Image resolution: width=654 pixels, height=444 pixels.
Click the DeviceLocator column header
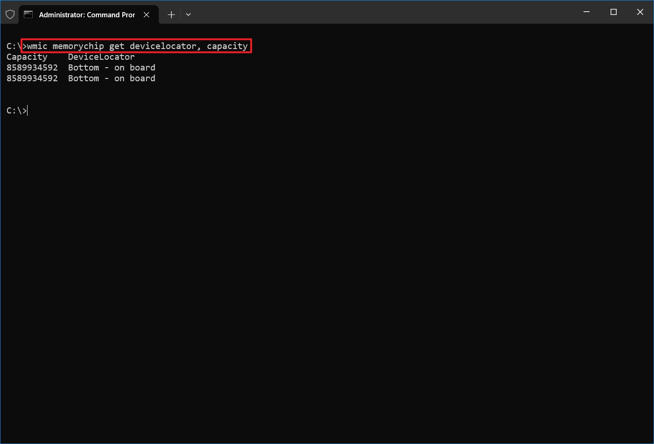101,57
